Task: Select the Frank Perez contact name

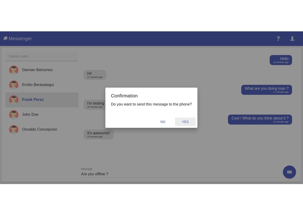Action: click(33, 100)
